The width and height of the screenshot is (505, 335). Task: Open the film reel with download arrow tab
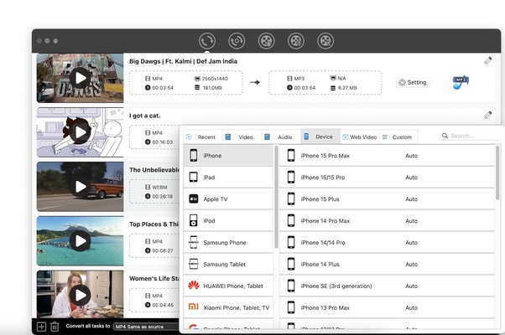click(x=266, y=41)
